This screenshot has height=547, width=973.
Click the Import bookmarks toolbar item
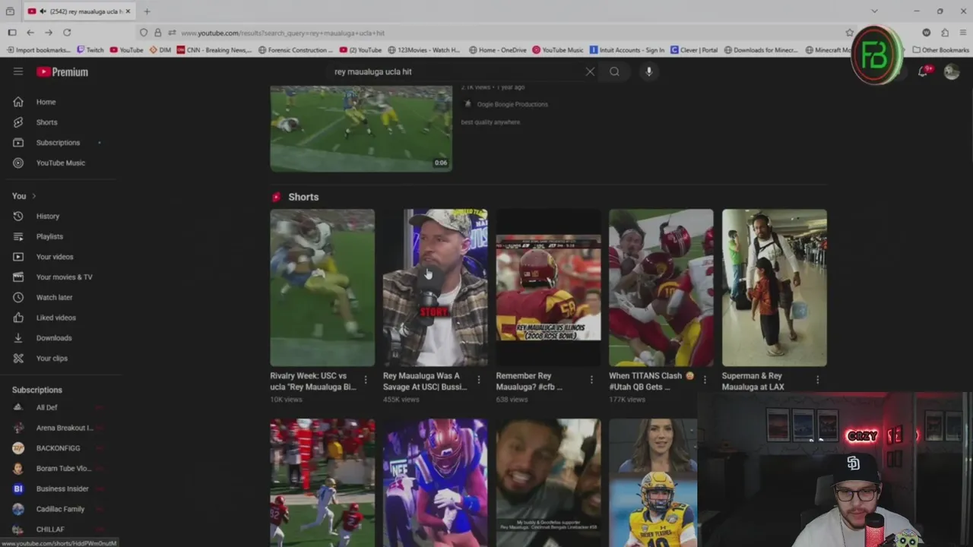(37, 50)
